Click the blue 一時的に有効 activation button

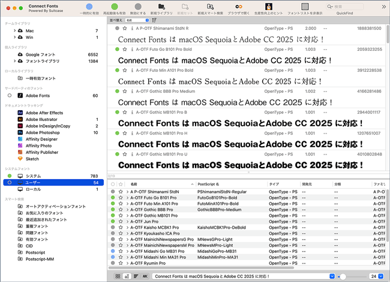89,7
